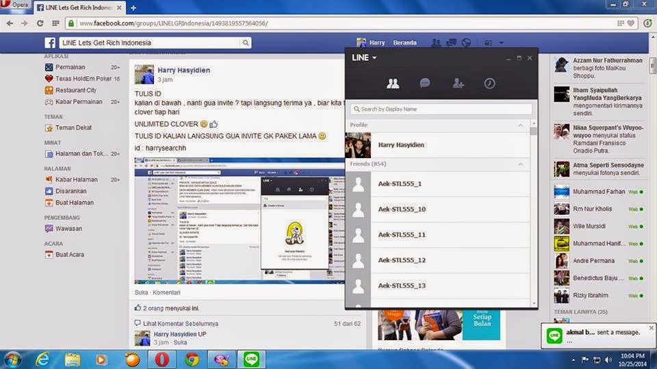Switch to LINE Lets Get Rich tab
657x369 pixels.
[79, 8]
